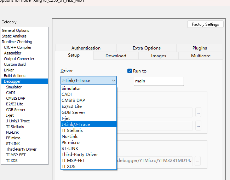Select Linker in the Category list
Image resolution: width=230 pixels, height=180 pixels.
[9, 70]
